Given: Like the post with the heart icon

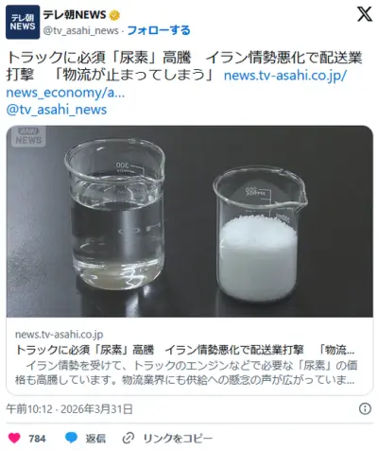Looking at the screenshot, I should [x=14, y=438].
